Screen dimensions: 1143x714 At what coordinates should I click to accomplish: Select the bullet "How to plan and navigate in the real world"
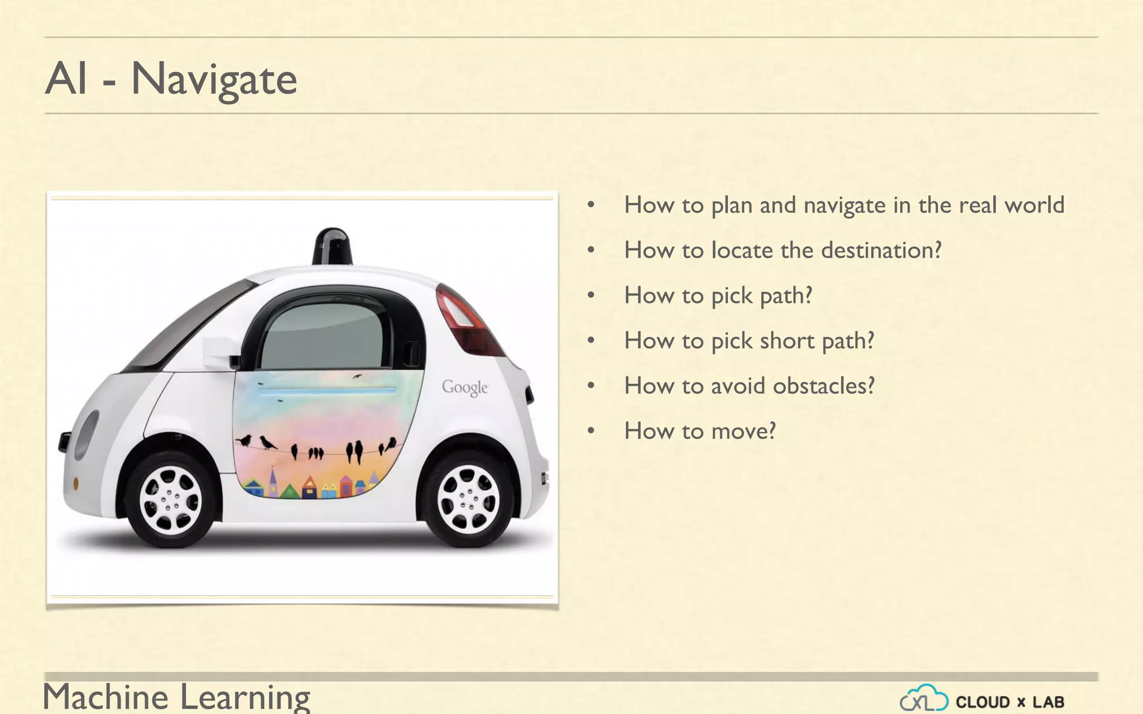[844, 205]
